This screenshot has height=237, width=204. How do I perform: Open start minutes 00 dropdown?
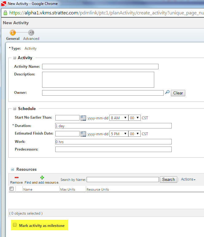tap(135, 118)
